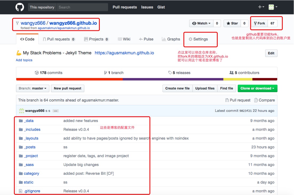The height and width of the screenshot is (195, 294).
Task: Open the Watch notifications dropdown
Action: [x=201, y=23]
